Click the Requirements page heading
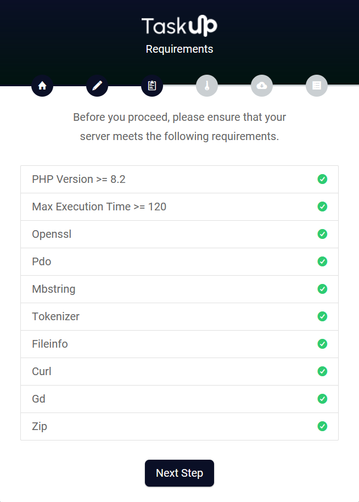Viewport: 359px width, 502px height. tap(179, 49)
